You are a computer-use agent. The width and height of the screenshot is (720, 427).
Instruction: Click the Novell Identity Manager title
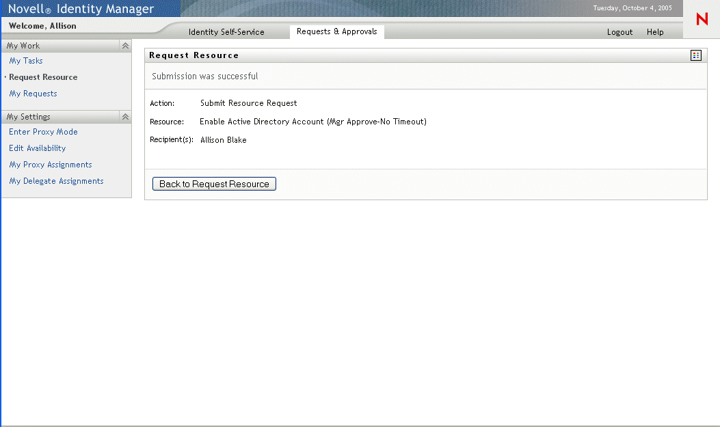81,9
